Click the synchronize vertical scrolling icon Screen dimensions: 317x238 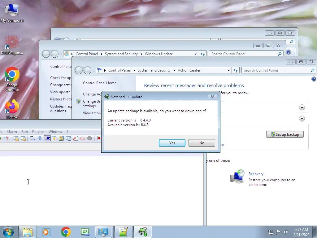click(16, 138)
